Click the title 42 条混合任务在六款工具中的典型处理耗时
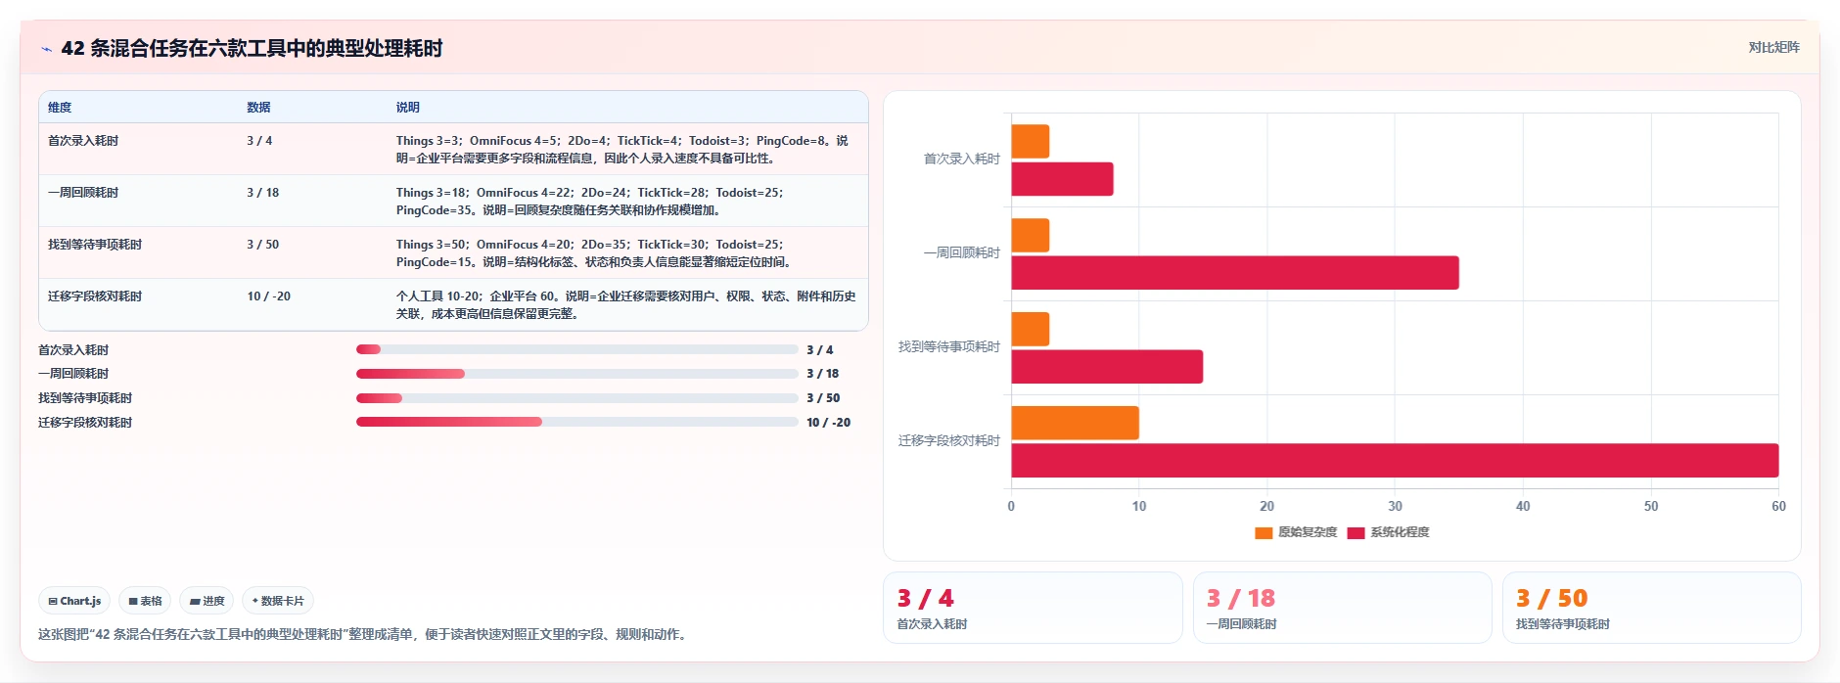Image resolution: width=1840 pixels, height=683 pixels. (252, 48)
